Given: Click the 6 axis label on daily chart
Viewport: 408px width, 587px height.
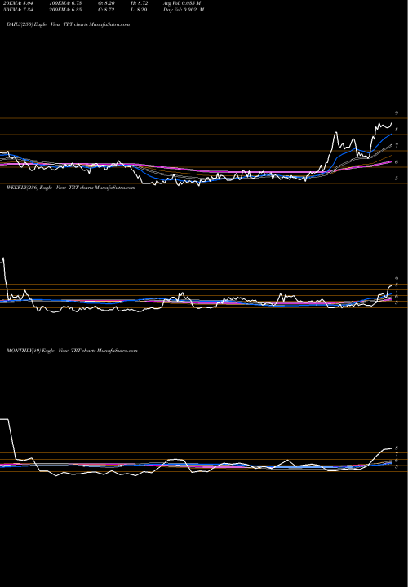Looking at the screenshot, I should [397, 162].
